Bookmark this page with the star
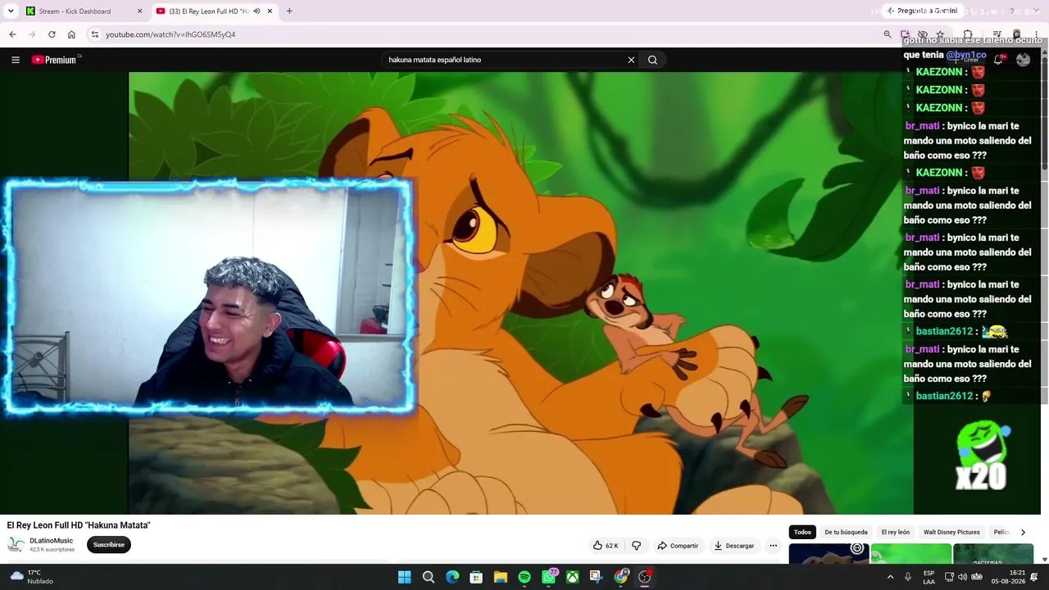This screenshot has height=590, width=1049. pyautogui.click(x=940, y=34)
